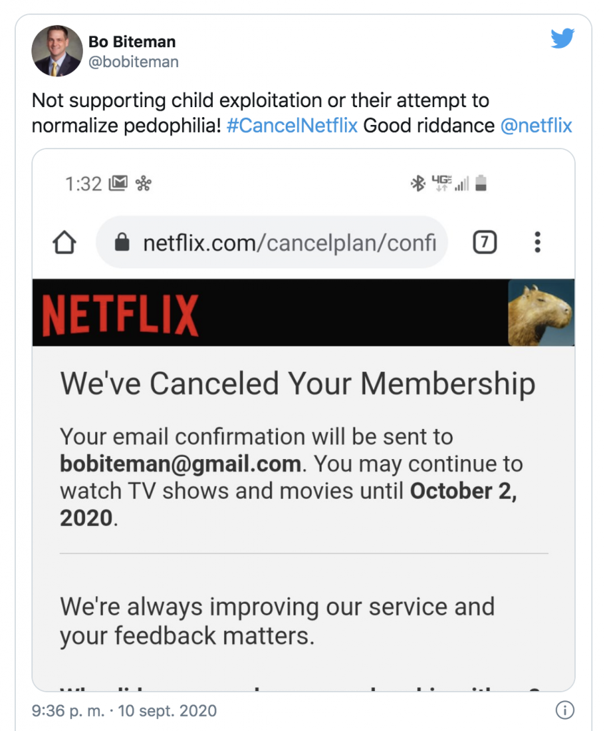Click the bobiteman@gmail.com email text
Screen dimensions: 605x731
click(x=180, y=464)
